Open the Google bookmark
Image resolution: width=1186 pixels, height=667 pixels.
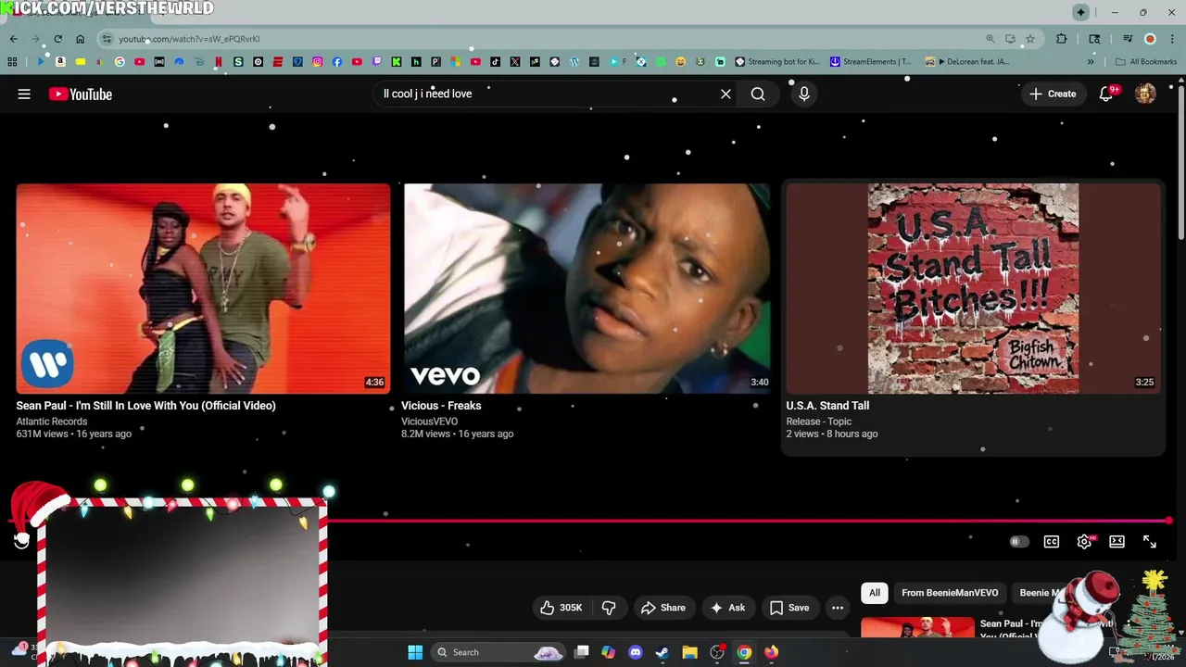click(x=120, y=62)
